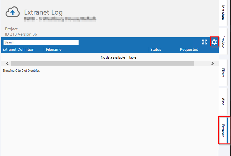Sort table by the Status column

(156, 49)
